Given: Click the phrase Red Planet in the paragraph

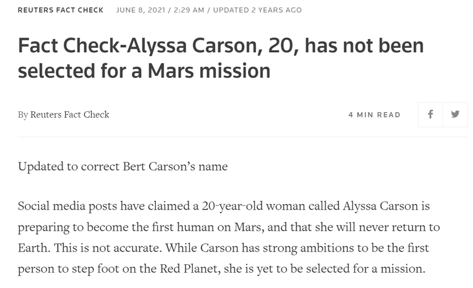Looking at the screenshot, I should [189, 269].
